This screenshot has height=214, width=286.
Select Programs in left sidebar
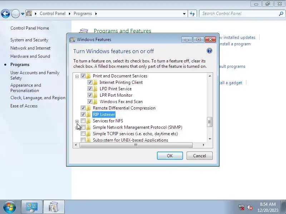(x=20, y=65)
